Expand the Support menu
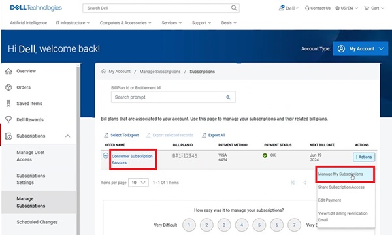Screen dimensions: 392x235 (201, 22)
